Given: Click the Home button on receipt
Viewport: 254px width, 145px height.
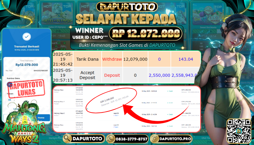Looking at the screenshot, I should 41,118.
